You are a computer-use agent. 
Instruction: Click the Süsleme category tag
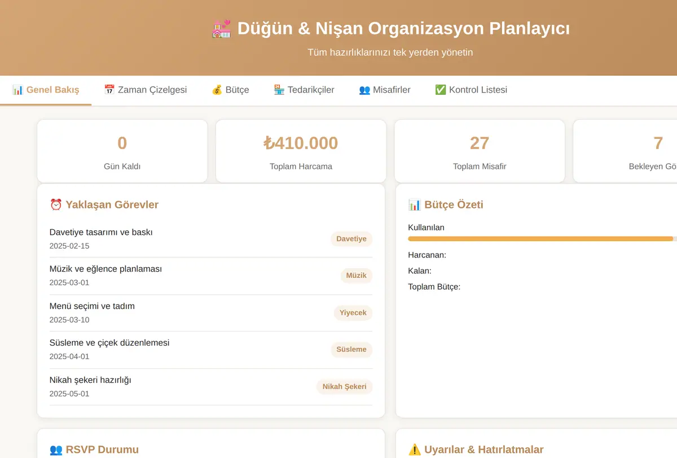(x=351, y=350)
